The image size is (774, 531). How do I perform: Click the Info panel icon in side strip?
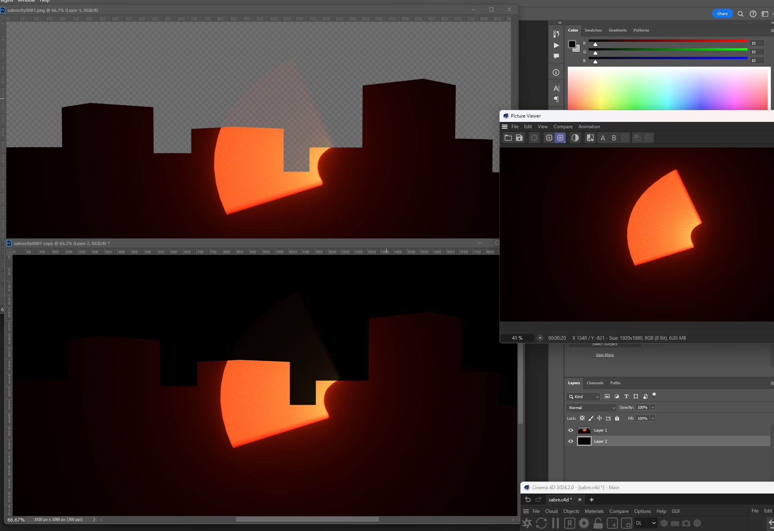556,73
